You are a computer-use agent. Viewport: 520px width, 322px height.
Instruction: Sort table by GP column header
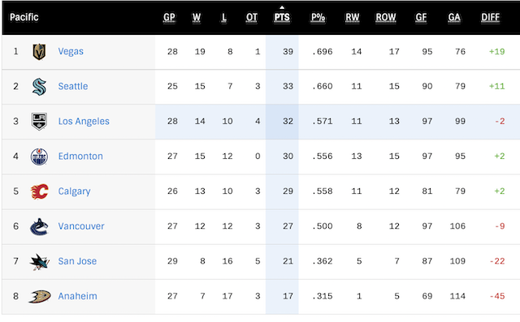pyautogui.click(x=169, y=18)
